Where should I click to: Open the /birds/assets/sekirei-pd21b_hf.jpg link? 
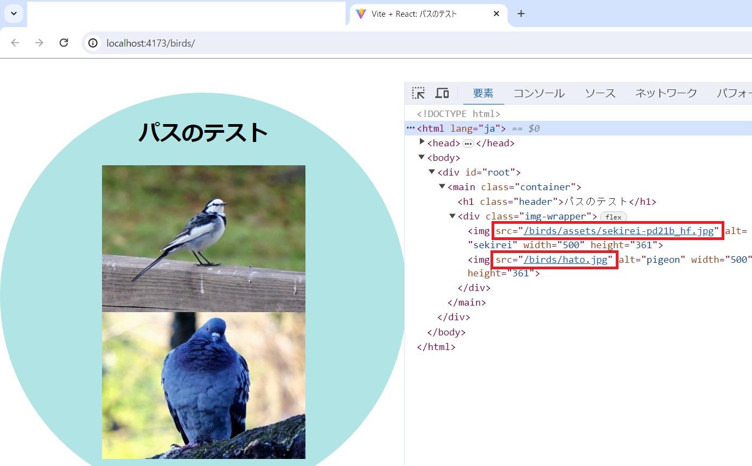click(618, 231)
